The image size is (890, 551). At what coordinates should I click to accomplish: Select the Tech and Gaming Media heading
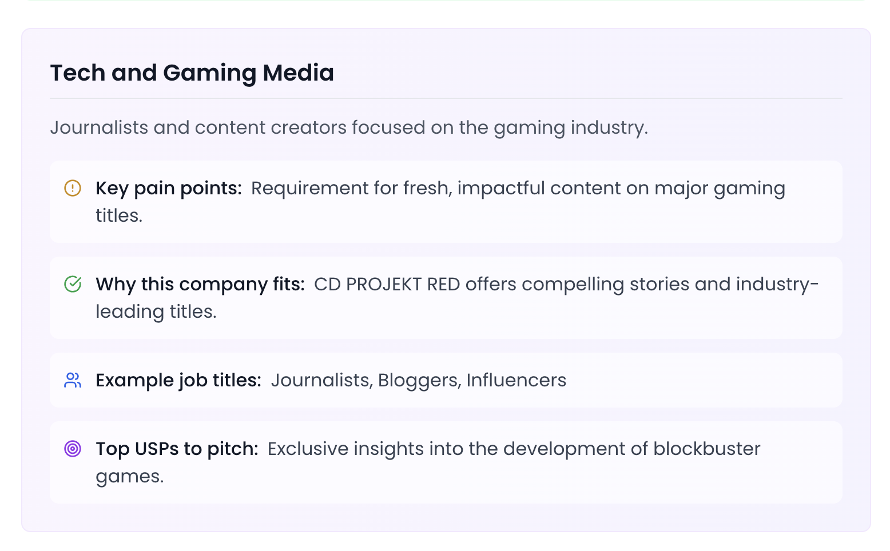(x=192, y=73)
